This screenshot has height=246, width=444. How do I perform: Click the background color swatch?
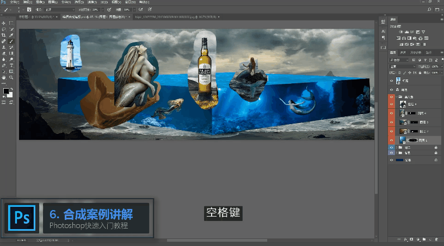[x=10, y=95]
